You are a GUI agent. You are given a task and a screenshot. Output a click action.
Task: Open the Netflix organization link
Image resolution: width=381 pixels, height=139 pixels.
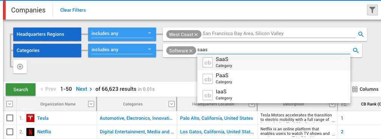click(44, 132)
